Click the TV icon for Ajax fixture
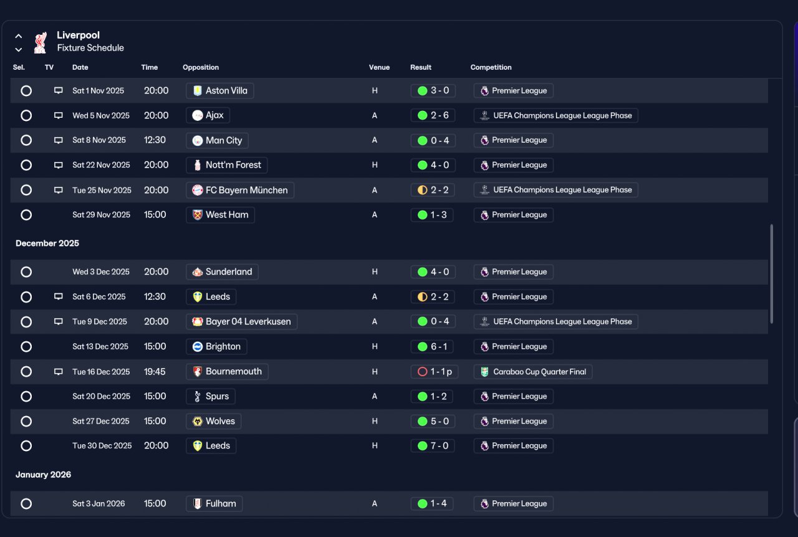 point(59,115)
